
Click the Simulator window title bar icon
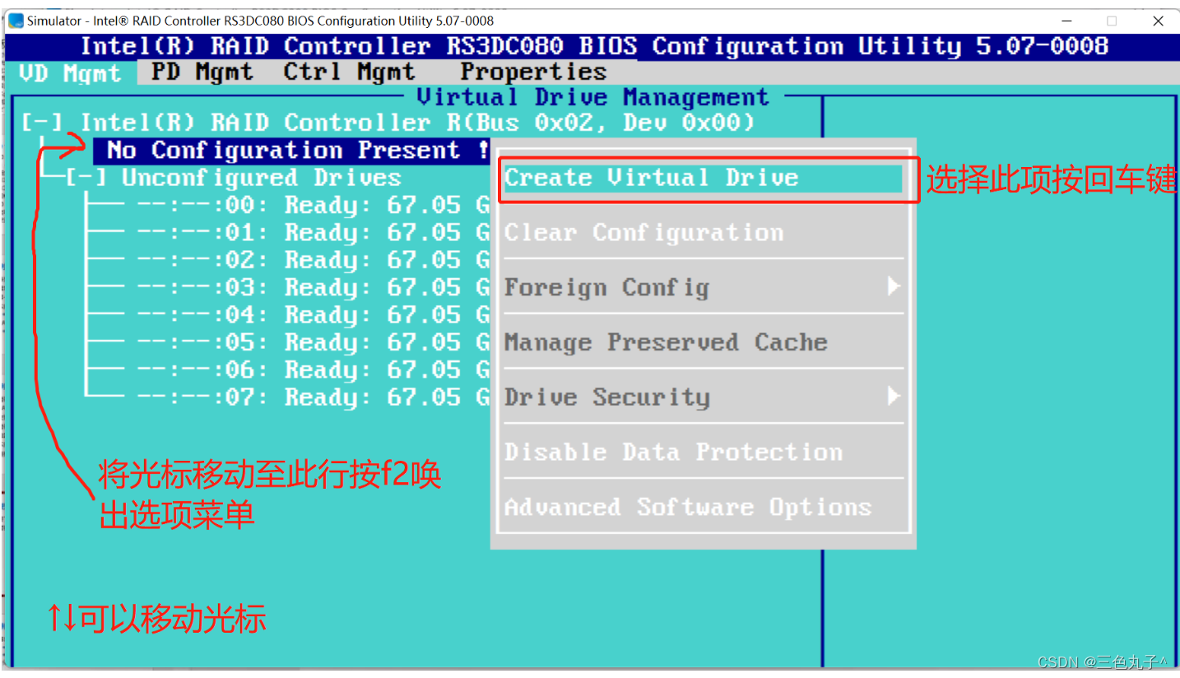[x=16, y=21]
